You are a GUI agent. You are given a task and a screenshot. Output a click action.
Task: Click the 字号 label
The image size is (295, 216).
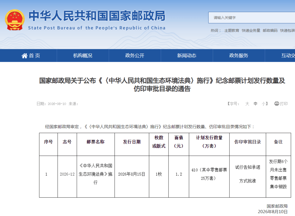coord(233,104)
